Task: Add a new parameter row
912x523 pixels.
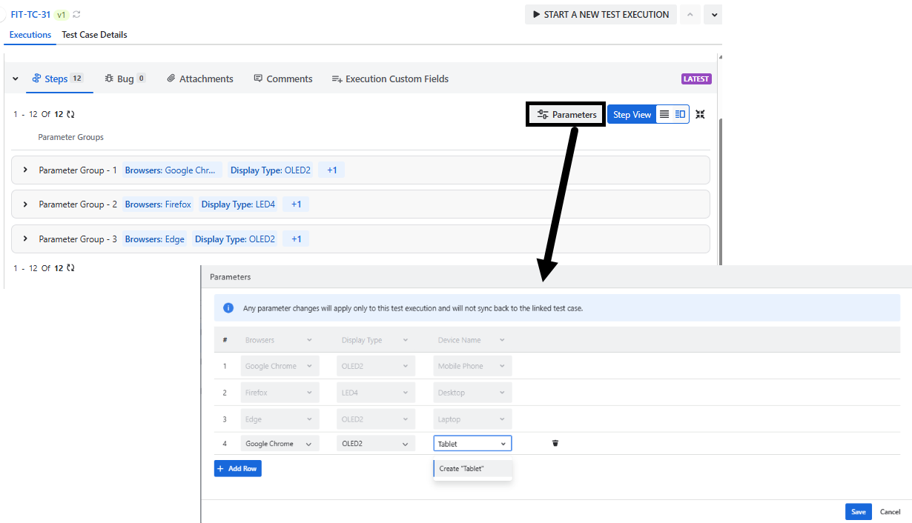Action: coord(237,467)
